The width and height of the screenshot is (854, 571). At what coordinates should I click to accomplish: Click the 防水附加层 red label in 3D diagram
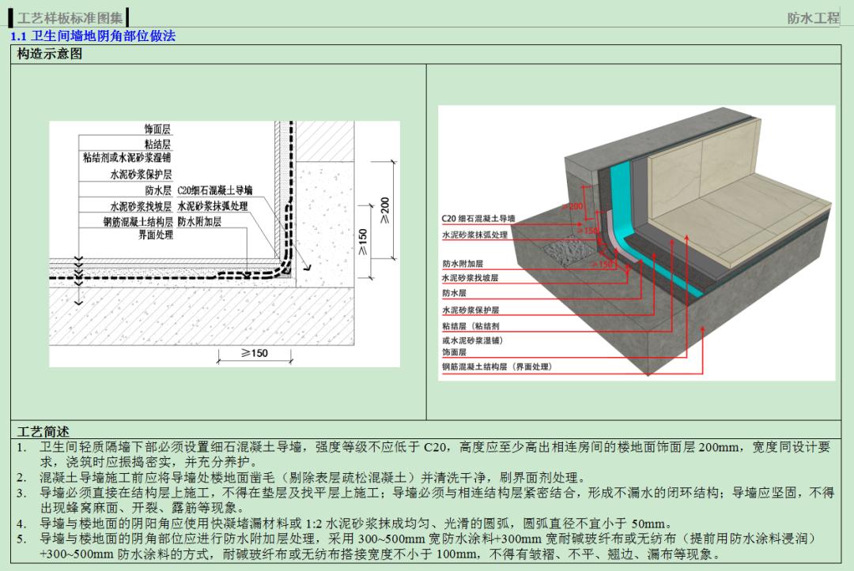(463, 264)
